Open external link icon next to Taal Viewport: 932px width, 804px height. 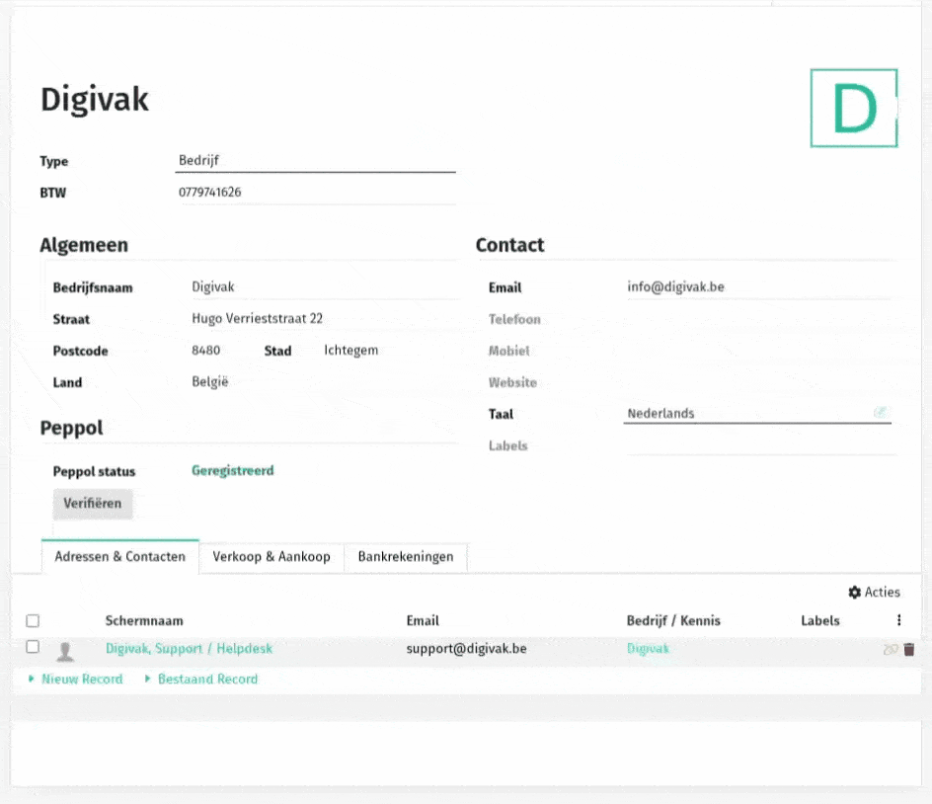coord(881,412)
